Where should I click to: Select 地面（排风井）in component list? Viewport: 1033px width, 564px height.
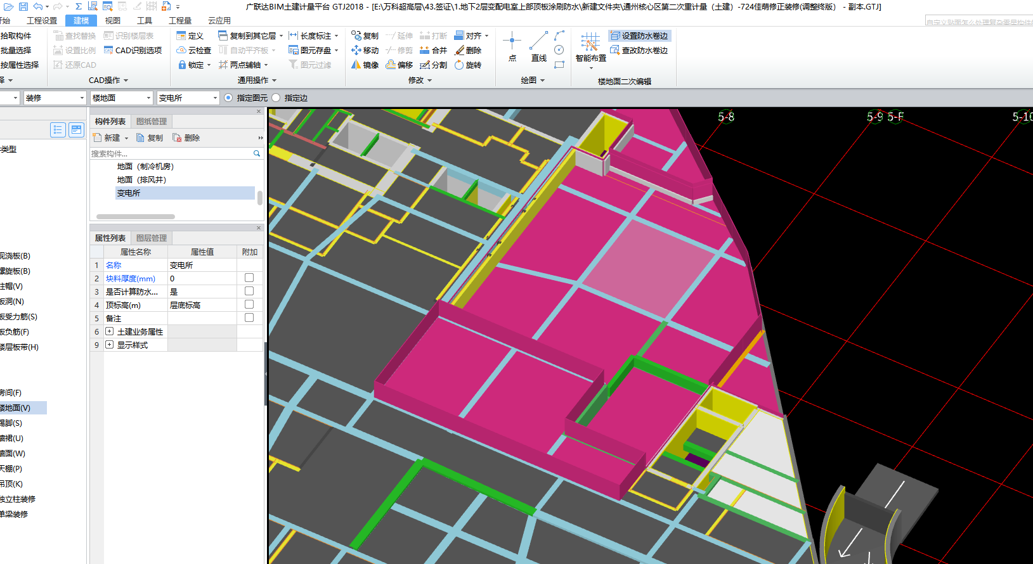click(x=141, y=179)
